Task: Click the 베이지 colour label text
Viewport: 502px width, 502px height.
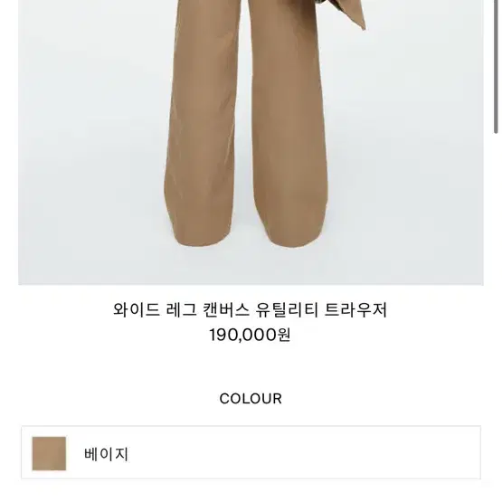Action: (x=107, y=454)
